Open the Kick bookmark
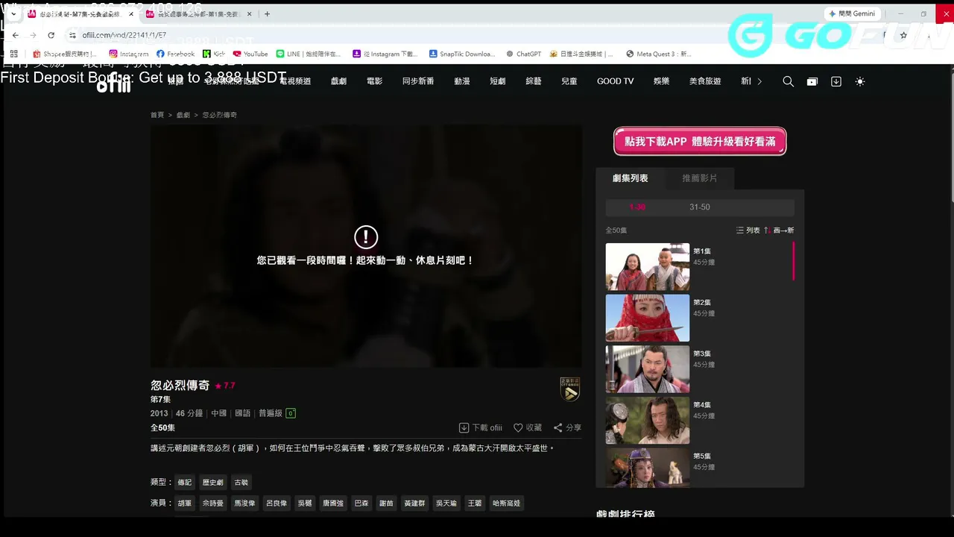Screen dimensions: 954x537 tap(214, 54)
